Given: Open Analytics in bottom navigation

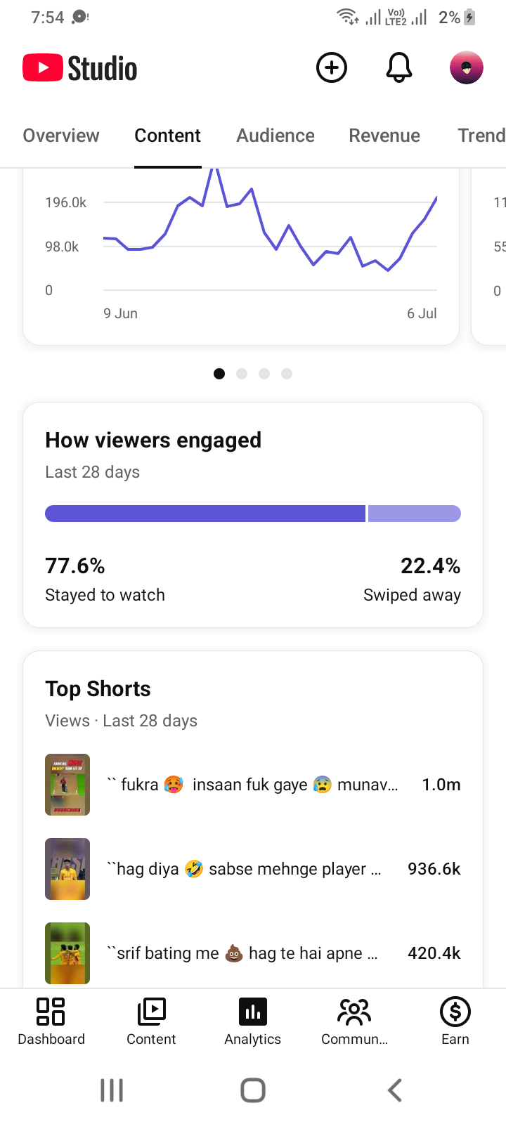Looking at the screenshot, I should [253, 1023].
